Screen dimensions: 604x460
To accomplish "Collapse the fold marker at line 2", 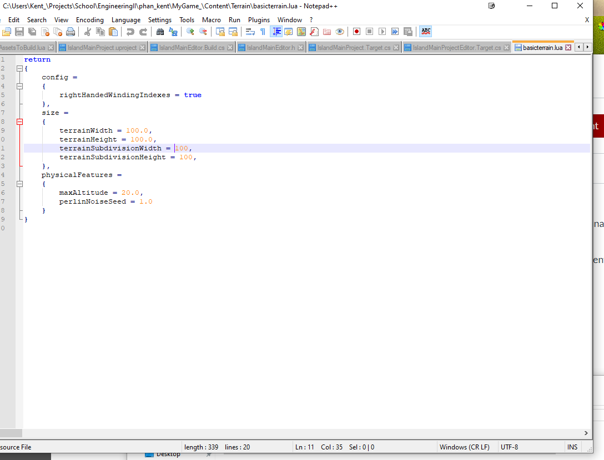I will 19,68.
